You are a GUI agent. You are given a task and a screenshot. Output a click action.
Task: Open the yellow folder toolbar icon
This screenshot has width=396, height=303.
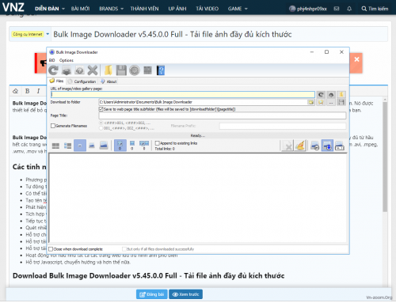109,70
